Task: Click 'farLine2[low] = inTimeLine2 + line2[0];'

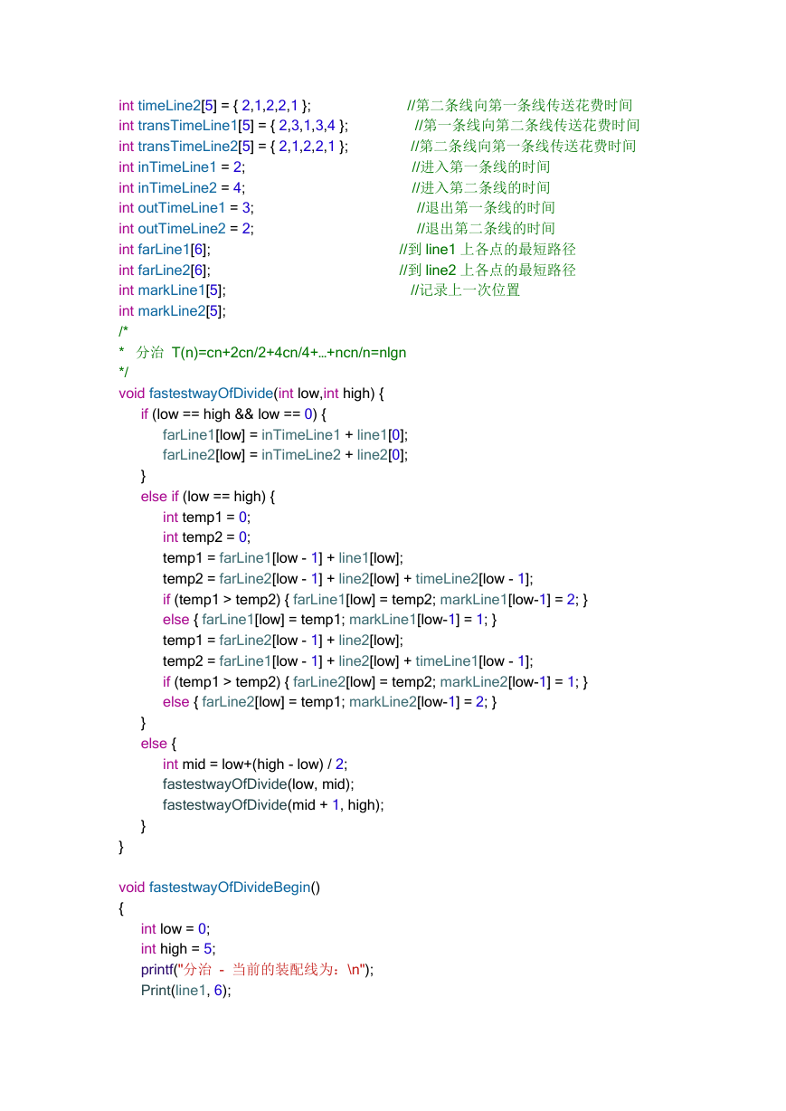Action: [285, 455]
